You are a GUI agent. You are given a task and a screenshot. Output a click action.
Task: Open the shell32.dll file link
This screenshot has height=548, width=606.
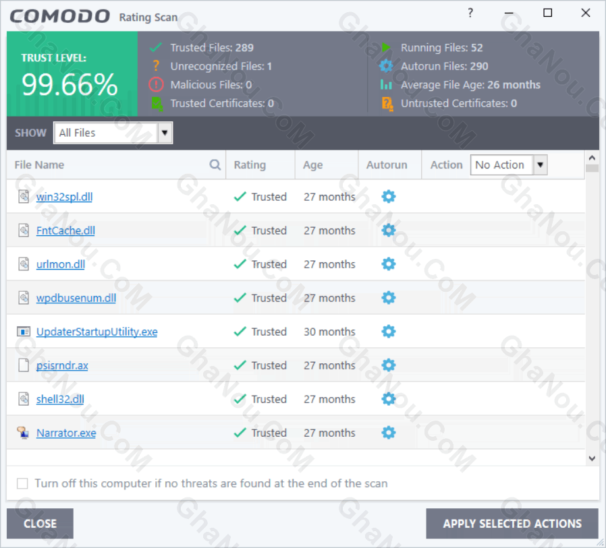pyautogui.click(x=60, y=398)
